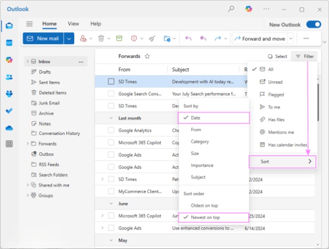Screen dimensions: 329x249
Task: Click the message list vertical scrollbar
Action: point(318,102)
